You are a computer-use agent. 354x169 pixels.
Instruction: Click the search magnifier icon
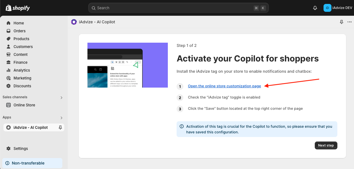tap(94, 8)
